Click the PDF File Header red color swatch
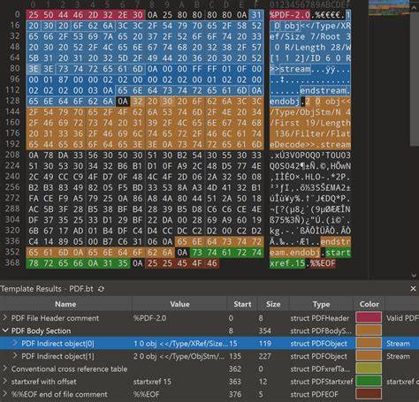 [x=369, y=318]
